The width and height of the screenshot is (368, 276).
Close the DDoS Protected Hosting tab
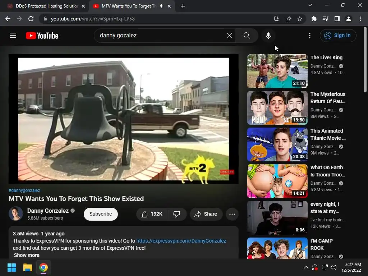(x=83, y=6)
